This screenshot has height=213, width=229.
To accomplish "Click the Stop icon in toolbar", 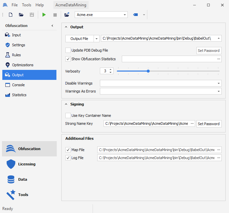I will pyautogui.click(x=55, y=15).
